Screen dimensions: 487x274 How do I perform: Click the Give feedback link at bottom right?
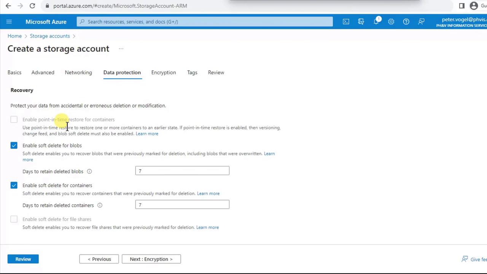[x=474, y=259]
